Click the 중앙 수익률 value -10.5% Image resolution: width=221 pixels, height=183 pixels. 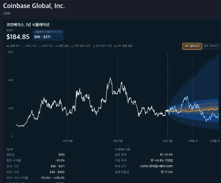60,160
